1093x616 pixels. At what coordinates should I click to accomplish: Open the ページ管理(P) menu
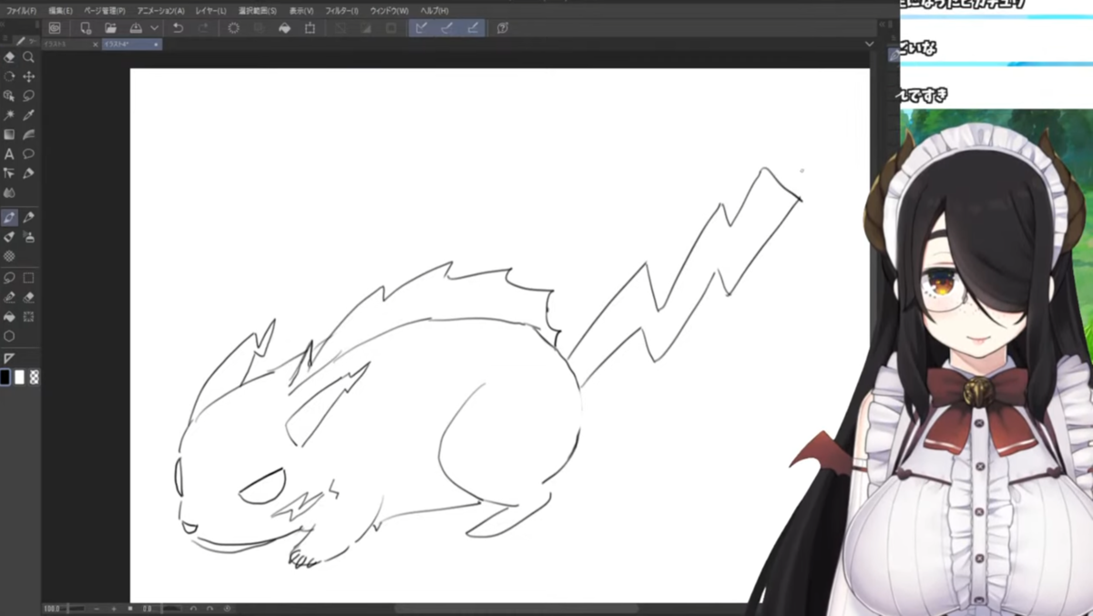coord(105,10)
